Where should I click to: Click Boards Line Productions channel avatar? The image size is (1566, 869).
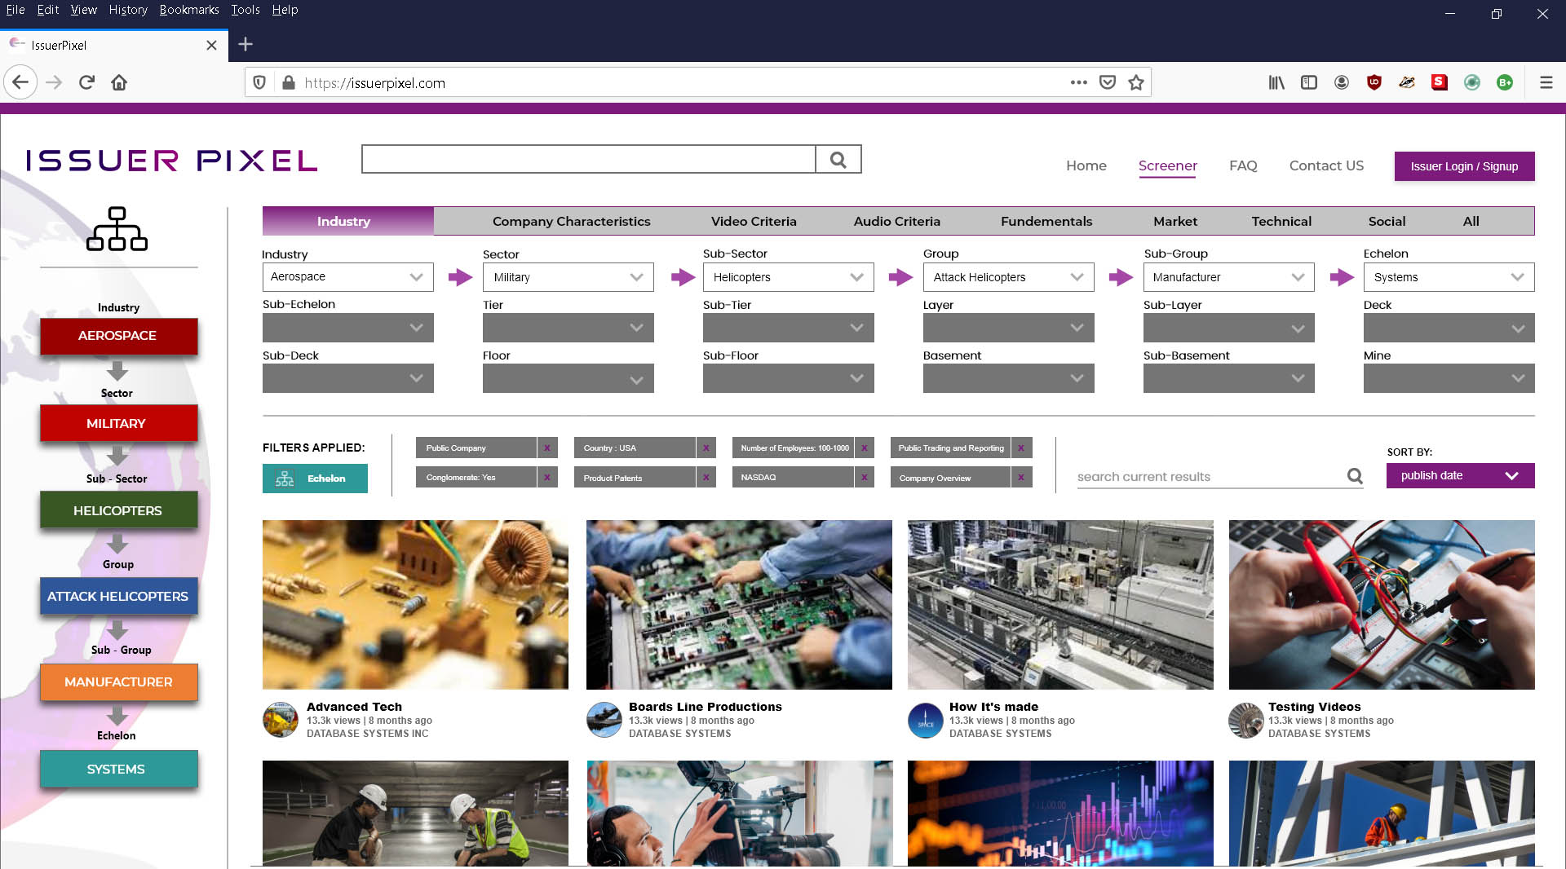pos(604,720)
